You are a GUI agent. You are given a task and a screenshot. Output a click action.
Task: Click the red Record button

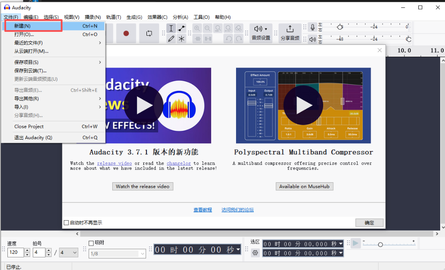[x=126, y=34]
